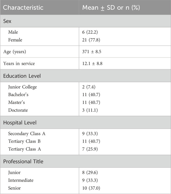Select the Bachelor's row label
Image resolution: width=171 pixels, height=194 pixels.
click(x=18, y=94)
